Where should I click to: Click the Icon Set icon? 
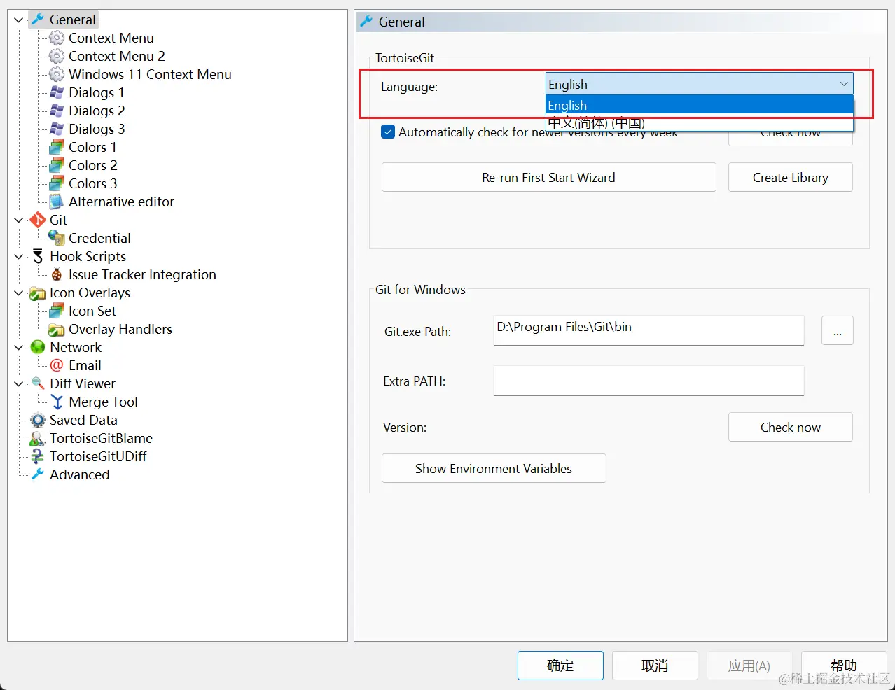(x=57, y=311)
